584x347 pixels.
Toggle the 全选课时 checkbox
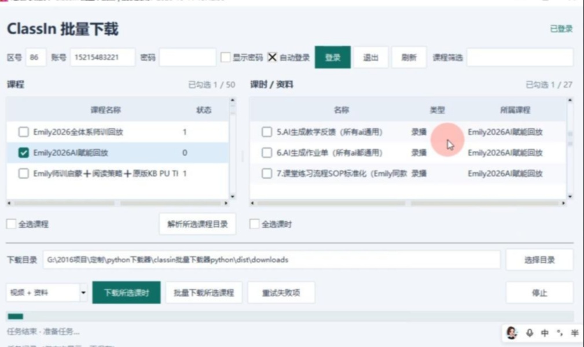pos(255,224)
